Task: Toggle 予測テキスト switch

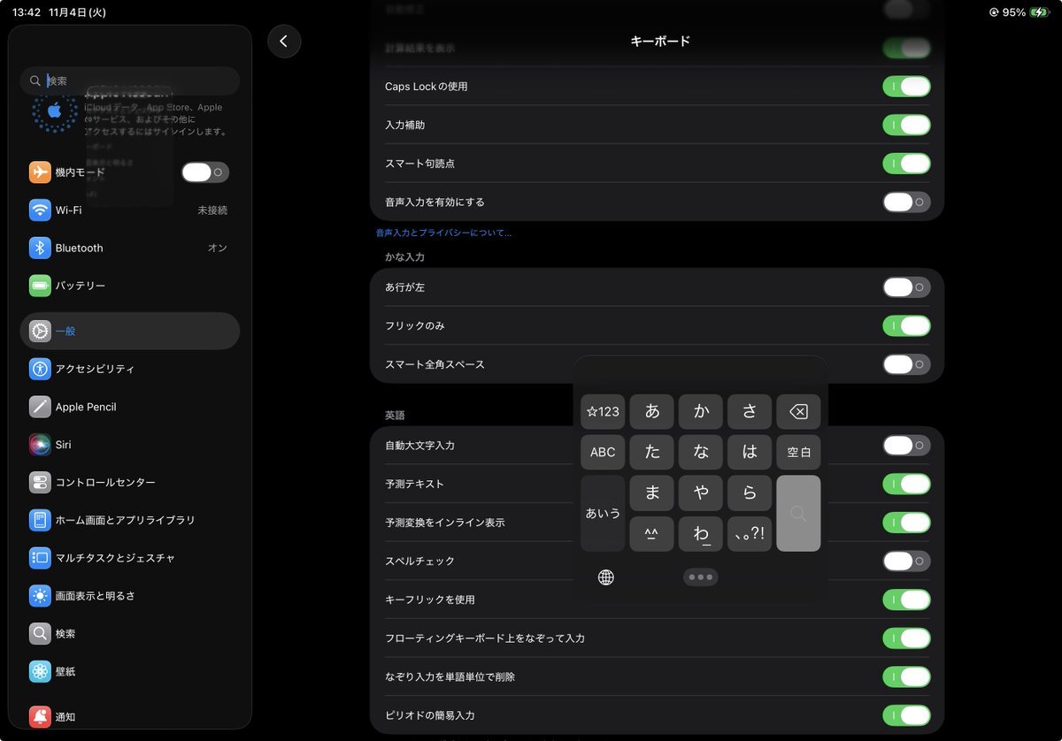Action: click(906, 485)
